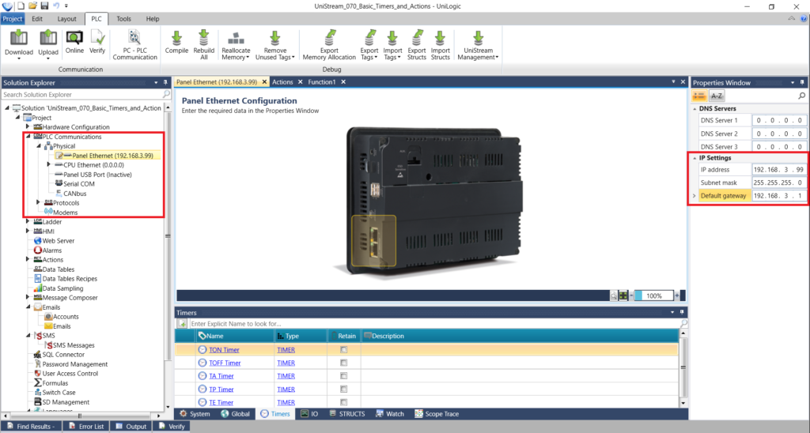810x433 pixels.
Task: Expand CPU Ethernet (0.0.0.0) node
Action: tap(48, 164)
